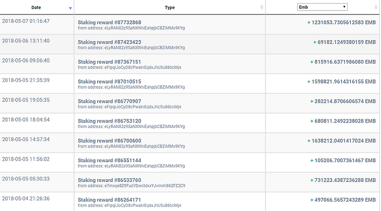
Task: Open Staking reward #86700600
Action: click(x=110, y=140)
